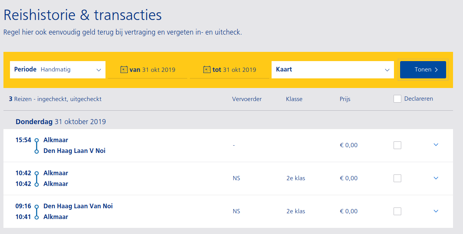Open the Kaart selection dropdown
463x234 pixels.
tap(332, 70)
